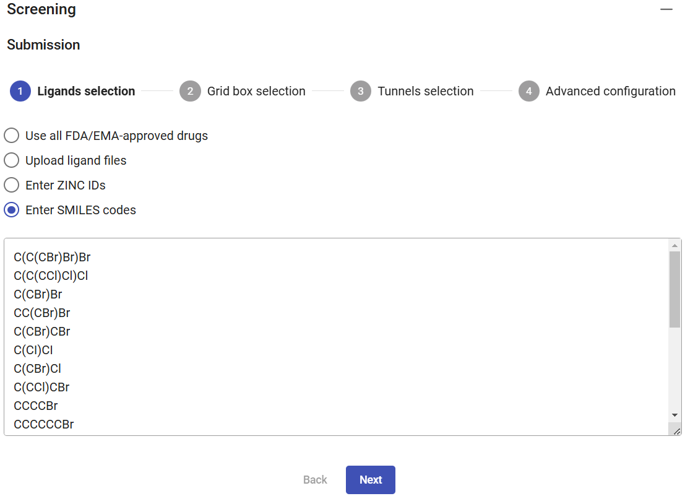The image size is (685, 496).
Task: Click step 2 circle icon
Action: coord(190,91)
